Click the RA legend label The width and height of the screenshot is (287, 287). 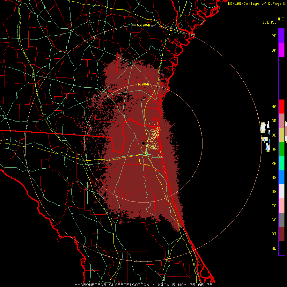point(274,164)
